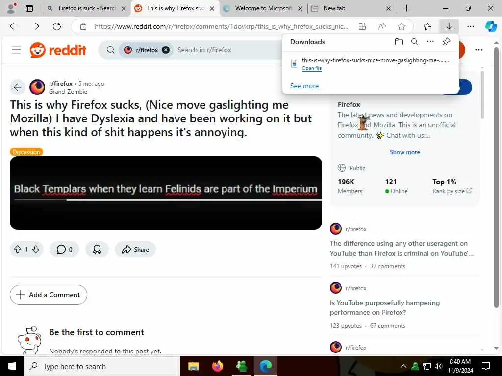Switch to New tab tab
This screenshot has height=376, width=502.
[x=351, y=8]
